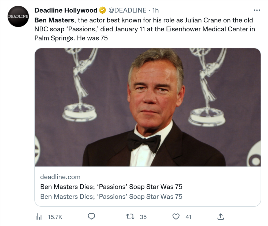Click the 41 likes count
The height and width of the screenshot is (226, 268).
(188, 217)
